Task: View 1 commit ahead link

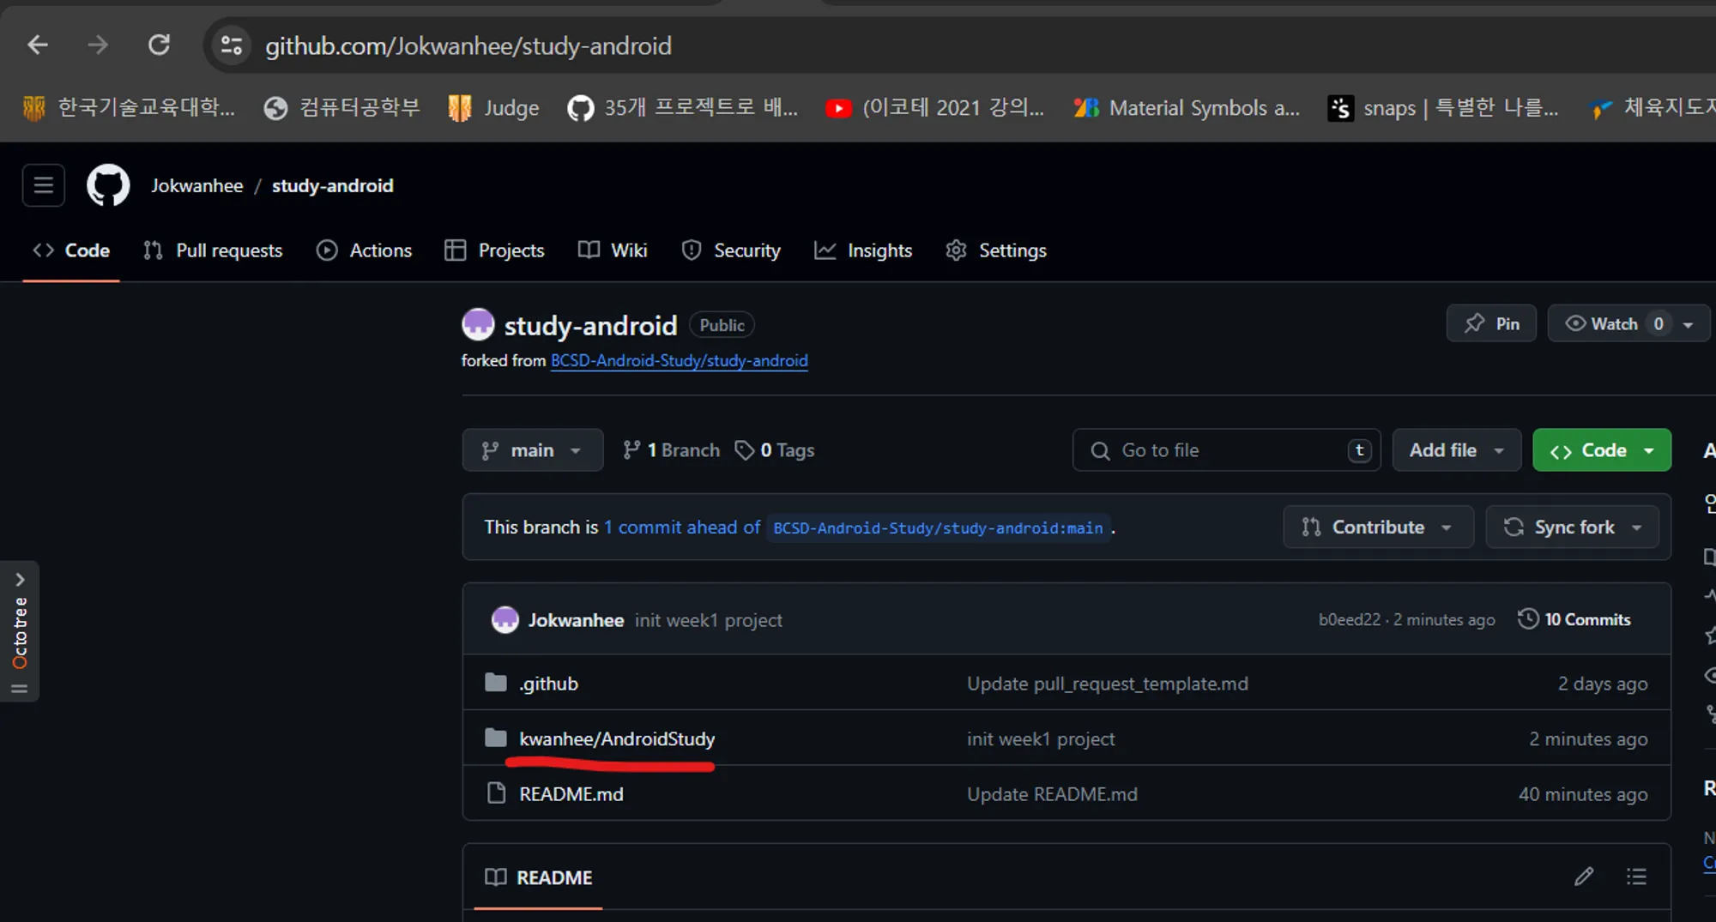Action: pos(682,527)
